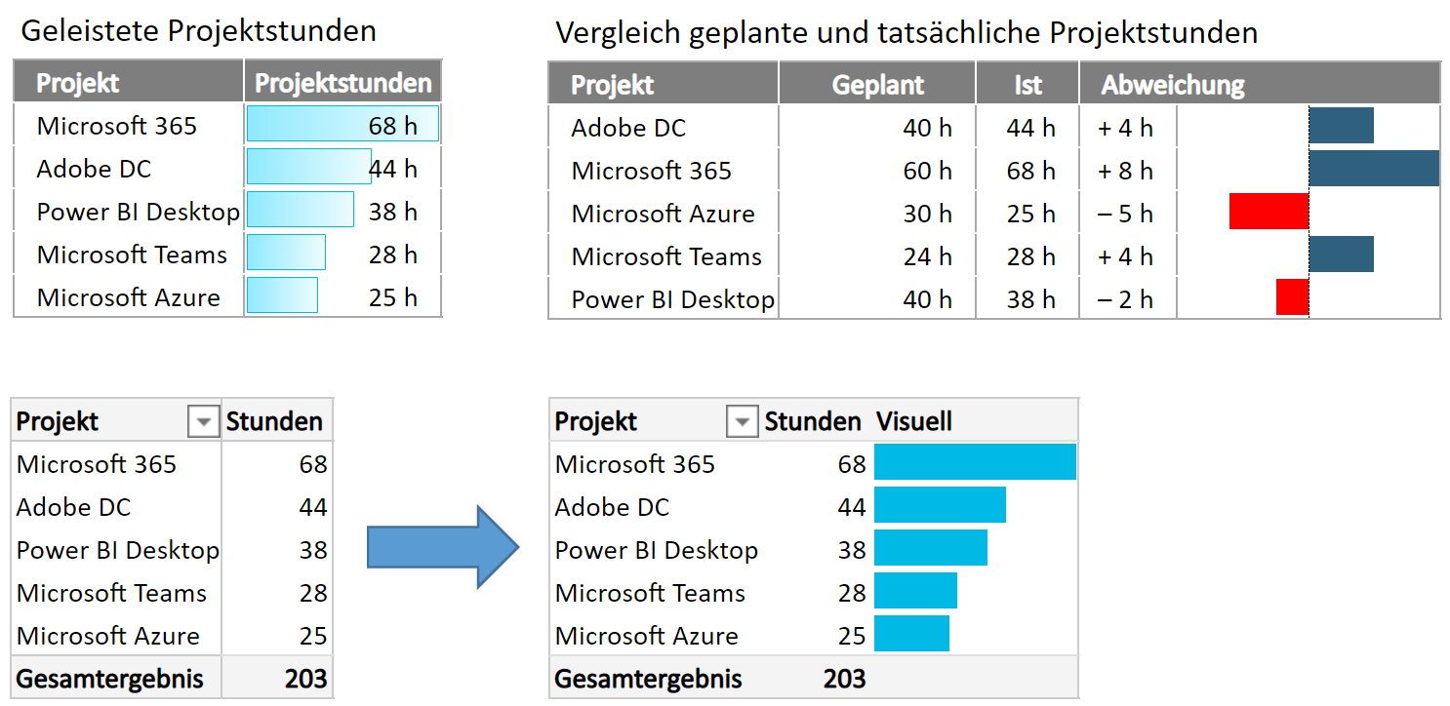Select Microsoft Teams cyan bar in Visuell column
This screenshot has width=1450, height=706.
915,592
